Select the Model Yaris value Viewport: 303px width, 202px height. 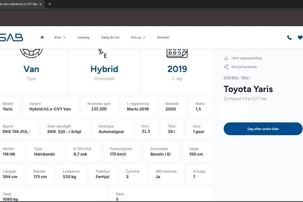pyautogui.click(x=8, y=109)
